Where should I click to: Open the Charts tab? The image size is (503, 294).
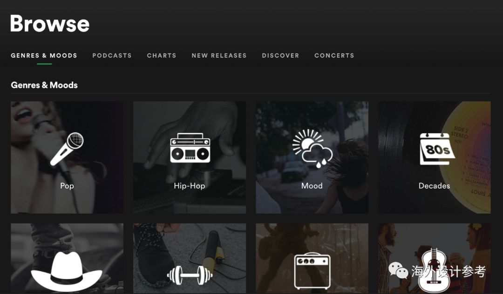[162, 55]
